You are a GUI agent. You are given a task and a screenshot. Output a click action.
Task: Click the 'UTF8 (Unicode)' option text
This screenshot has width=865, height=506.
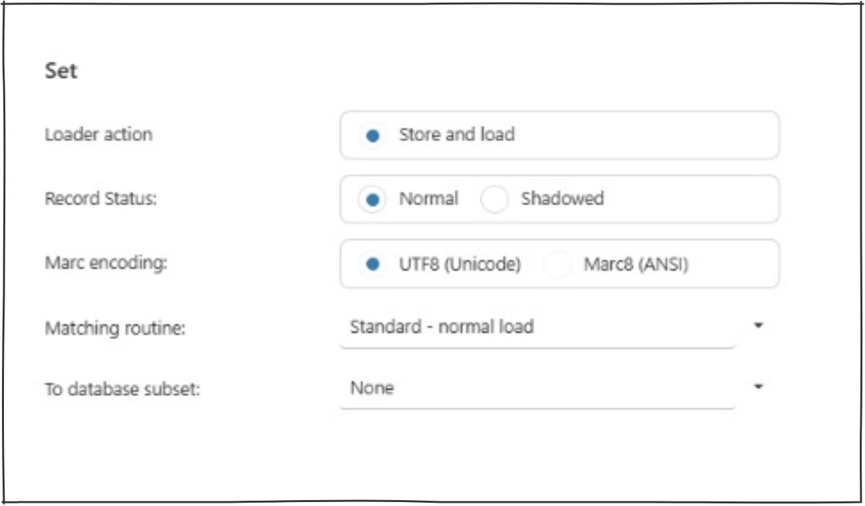coord(460,265)
